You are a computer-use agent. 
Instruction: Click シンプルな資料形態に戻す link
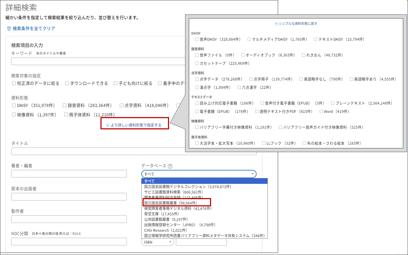(298, 24)
